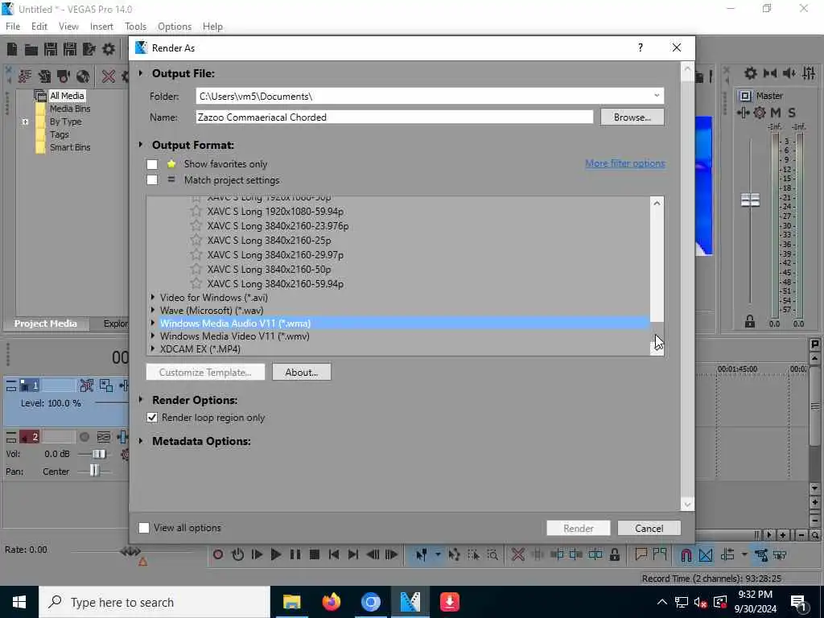The height and width of the screenshot is (618, 824).
Task: Select the Windows Media Audio V11 (*.wma) row
Action: pos(398,323)
